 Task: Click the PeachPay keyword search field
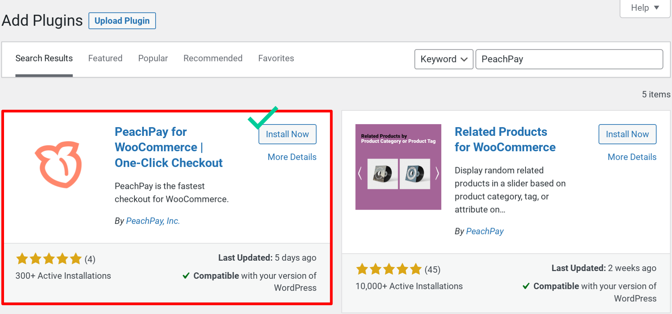click(x=569, y=59)
